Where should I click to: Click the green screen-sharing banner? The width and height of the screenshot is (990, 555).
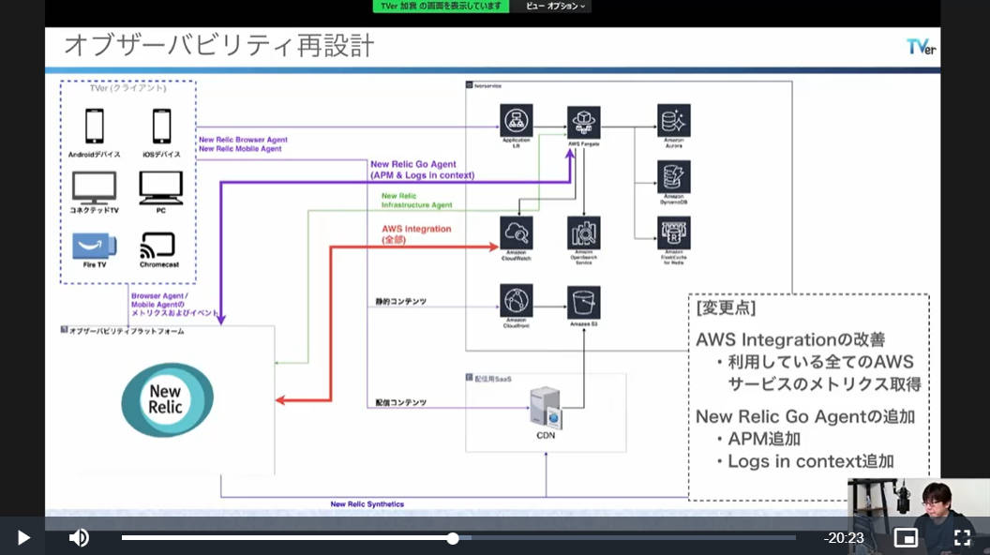pyautogui.click(x=441, y=6)
